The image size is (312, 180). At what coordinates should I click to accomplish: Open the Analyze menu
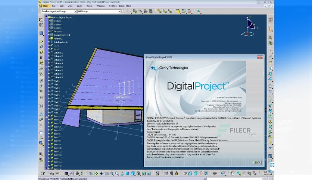point(113,6)
